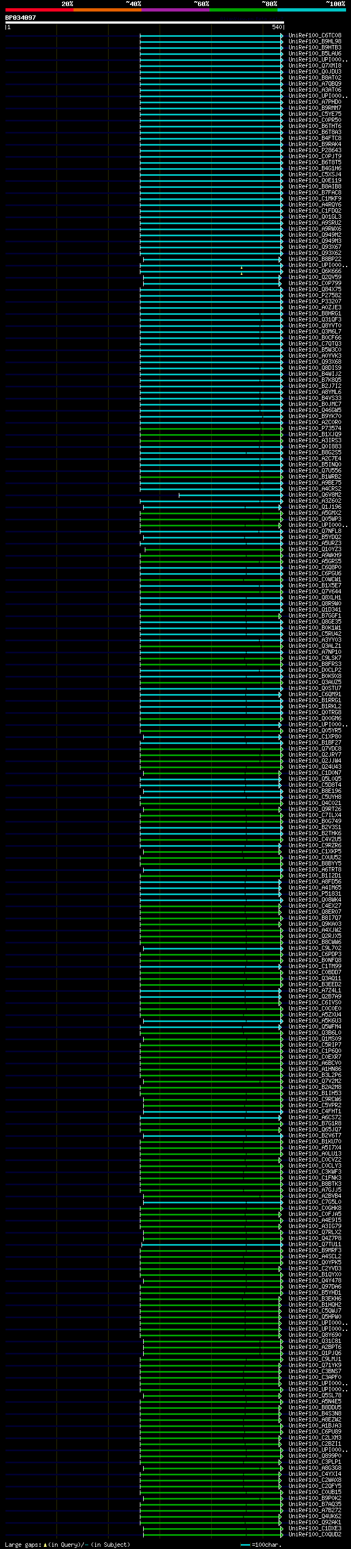Open hit UniRef100_B5LAU6
351x1549 pixels.
[314, 53]
